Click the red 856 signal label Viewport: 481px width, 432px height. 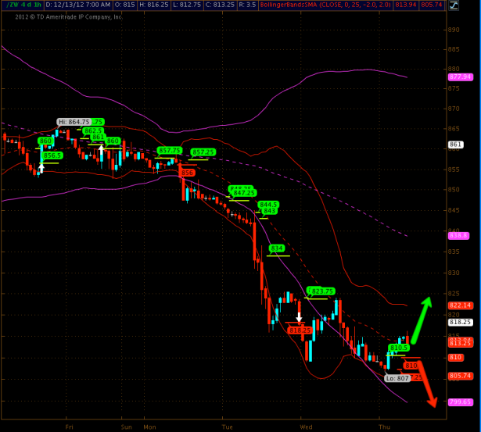click(x=188, y=172)
